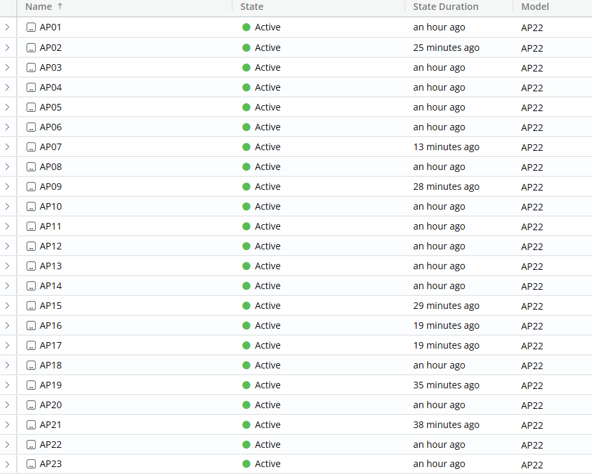The width and height of the screenshot is (592, 475).
Task: Expand the AP22 row
Action: click(7, 445)
